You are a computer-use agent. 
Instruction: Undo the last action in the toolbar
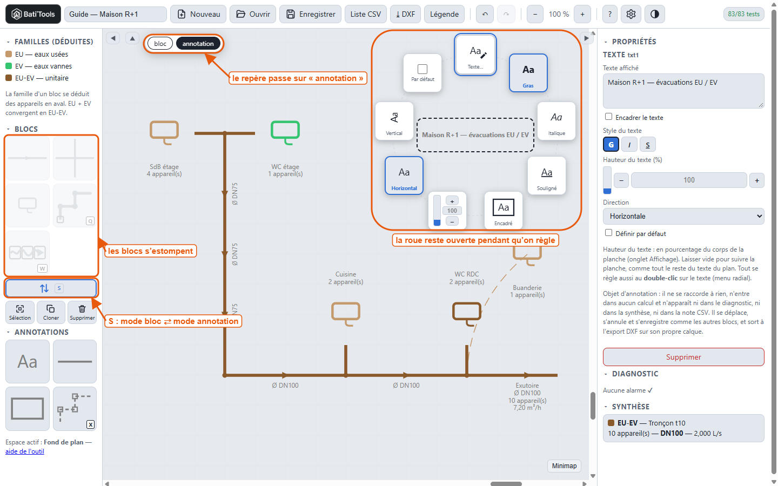click(x=485, y=14)
